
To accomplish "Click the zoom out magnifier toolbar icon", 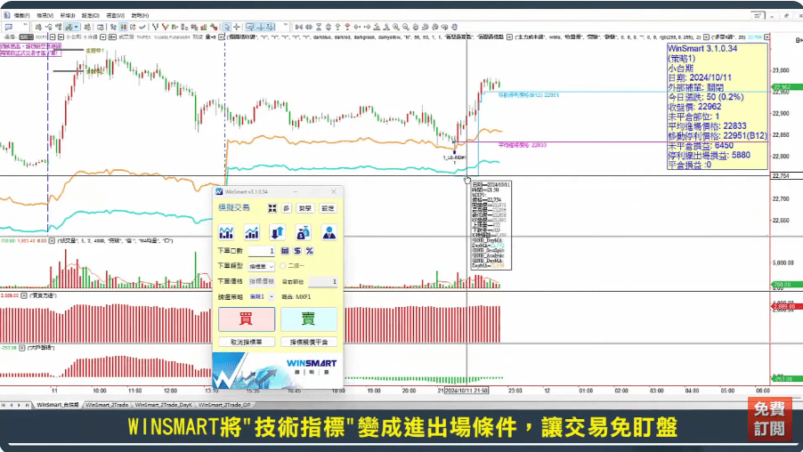I will tap(406, 27).
